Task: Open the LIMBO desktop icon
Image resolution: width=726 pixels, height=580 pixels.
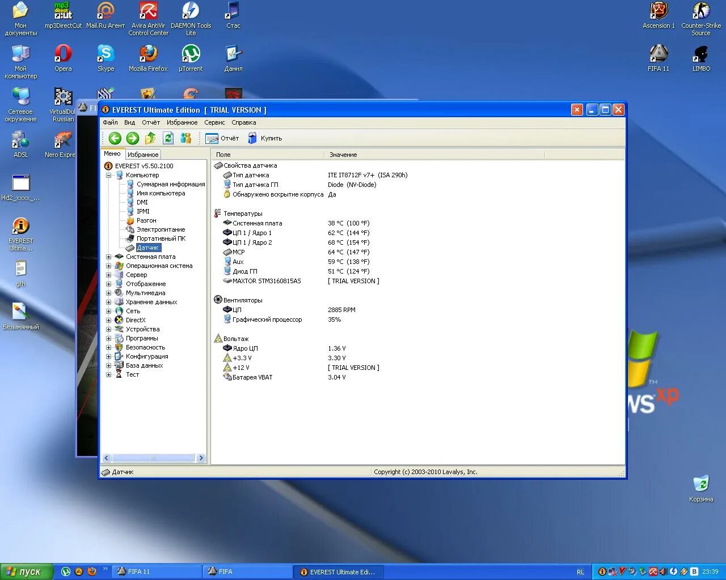Action: click(701, 58)
